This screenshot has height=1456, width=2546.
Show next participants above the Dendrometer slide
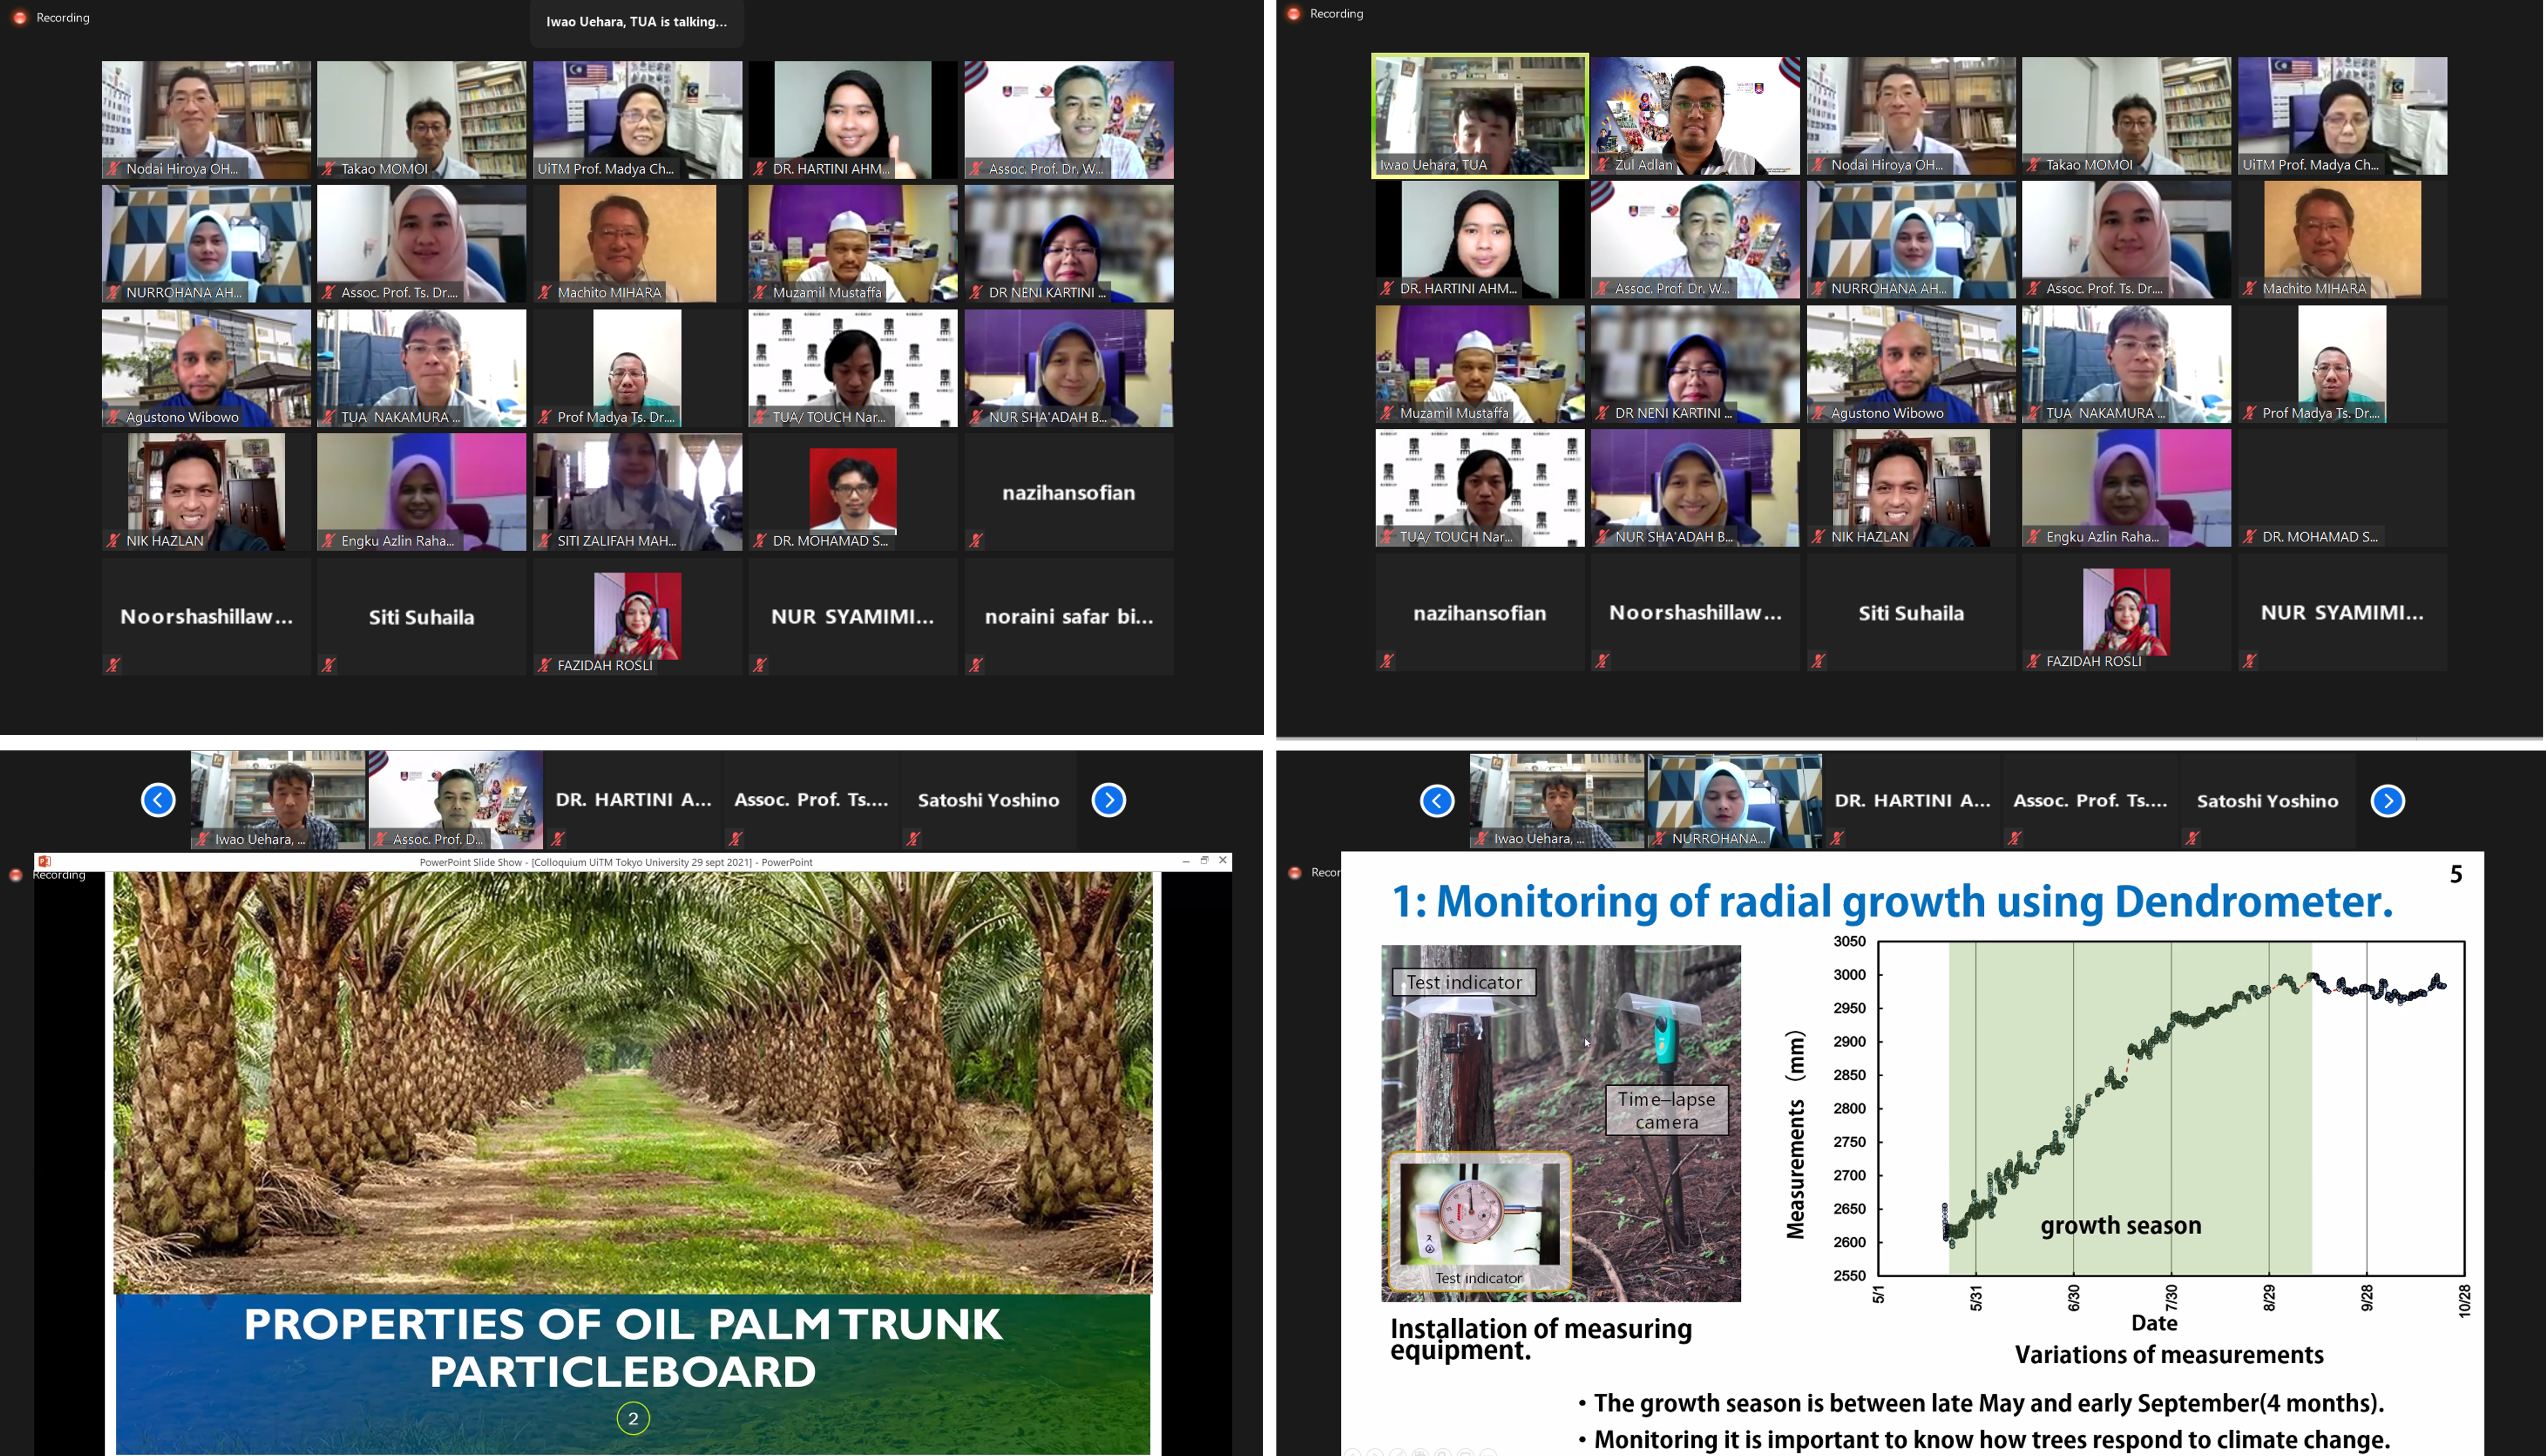[2387, 801]
